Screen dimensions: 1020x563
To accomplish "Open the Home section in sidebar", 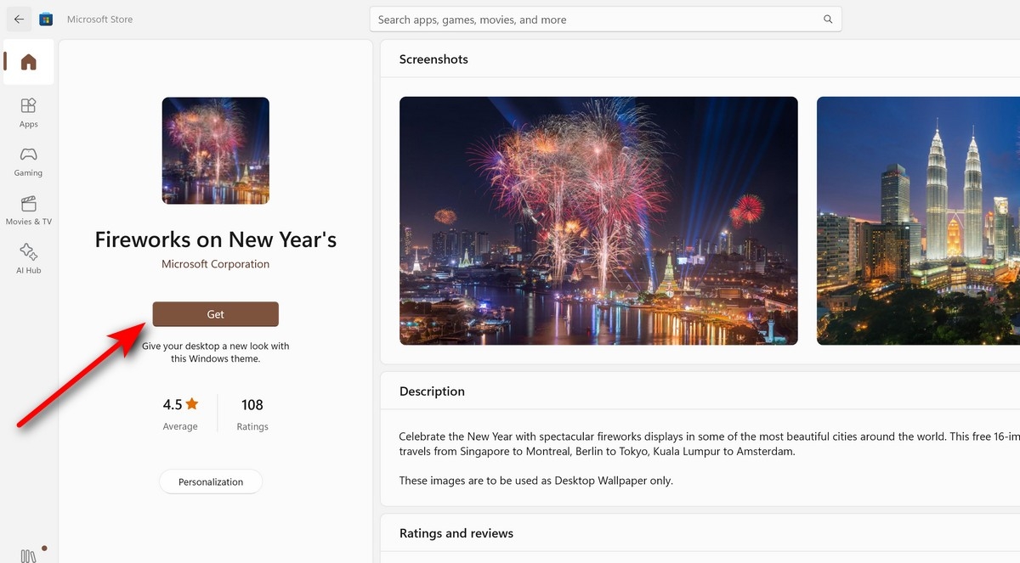I will click(28, 62).
